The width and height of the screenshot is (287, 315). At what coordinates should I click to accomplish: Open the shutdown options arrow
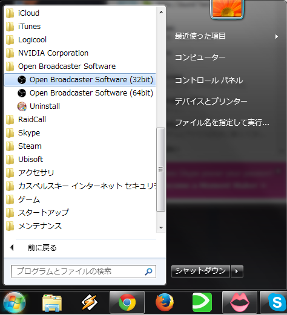click(x=237, y=271)
